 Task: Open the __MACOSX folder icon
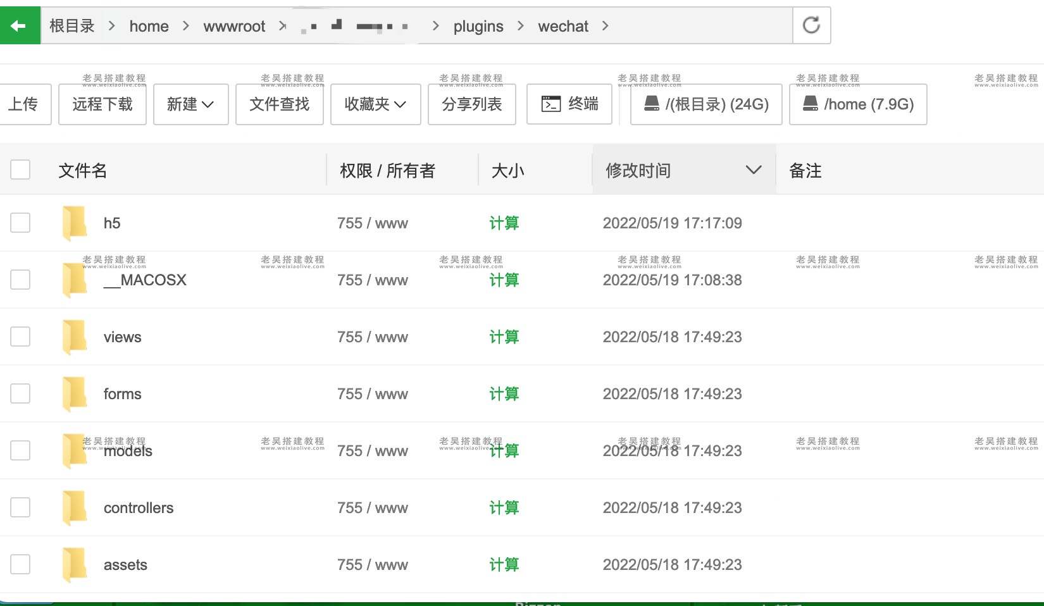click(x=74, y=280)
